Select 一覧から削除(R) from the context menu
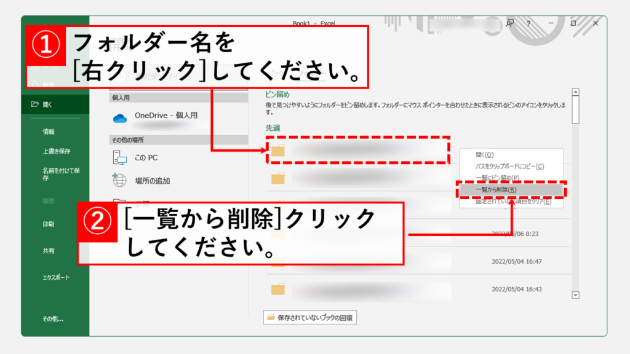The width and height of the screenshot is (630, 354). [x=497, y=190]
